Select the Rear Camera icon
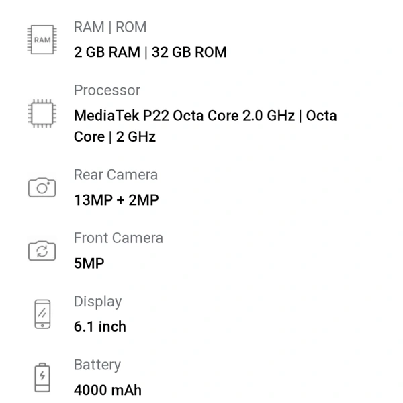Screen dimensions: 403x403 click(42, 187)
